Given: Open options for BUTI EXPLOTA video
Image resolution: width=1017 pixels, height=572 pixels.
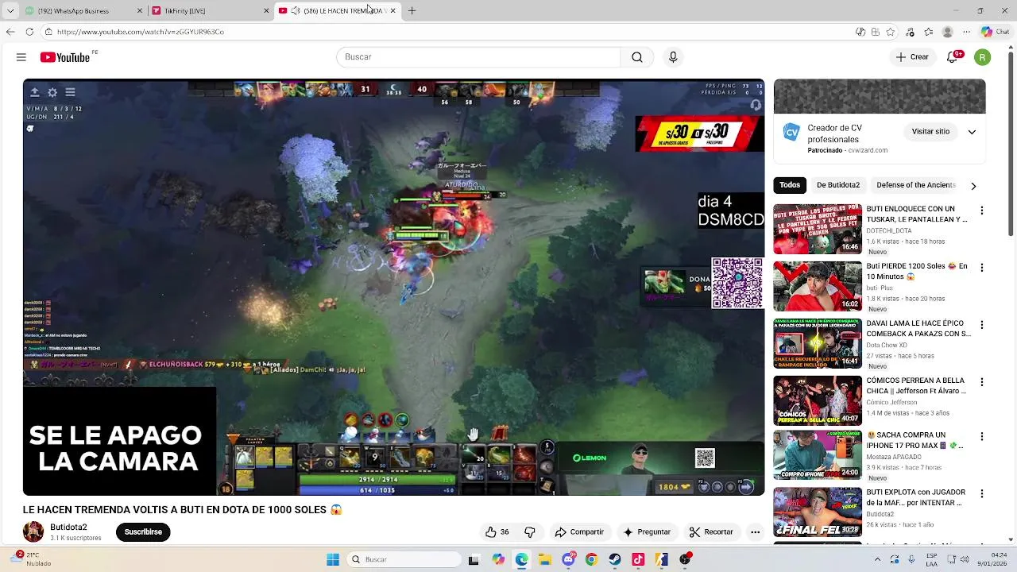Looking at the screenshot, I should [982, 493].
